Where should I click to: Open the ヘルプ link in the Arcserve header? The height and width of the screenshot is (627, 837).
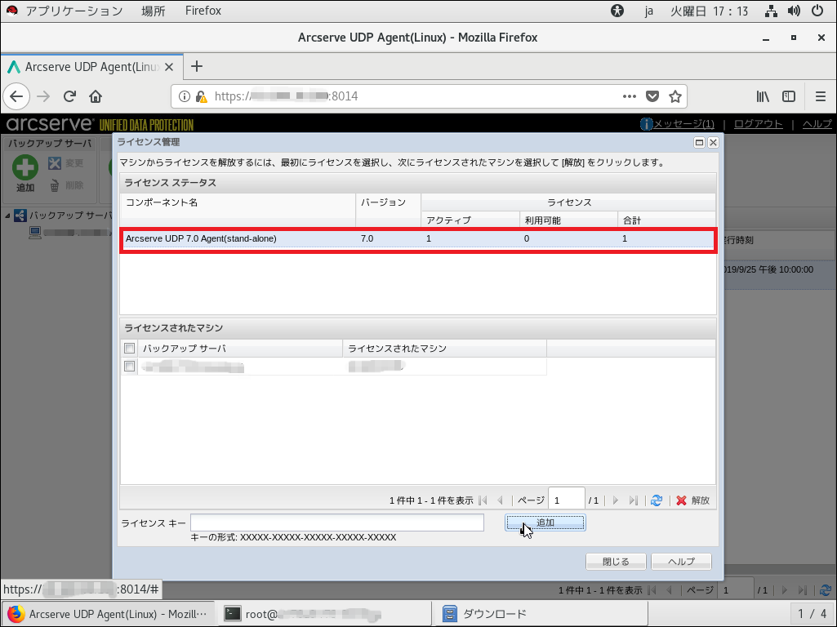tap(817, 124)
